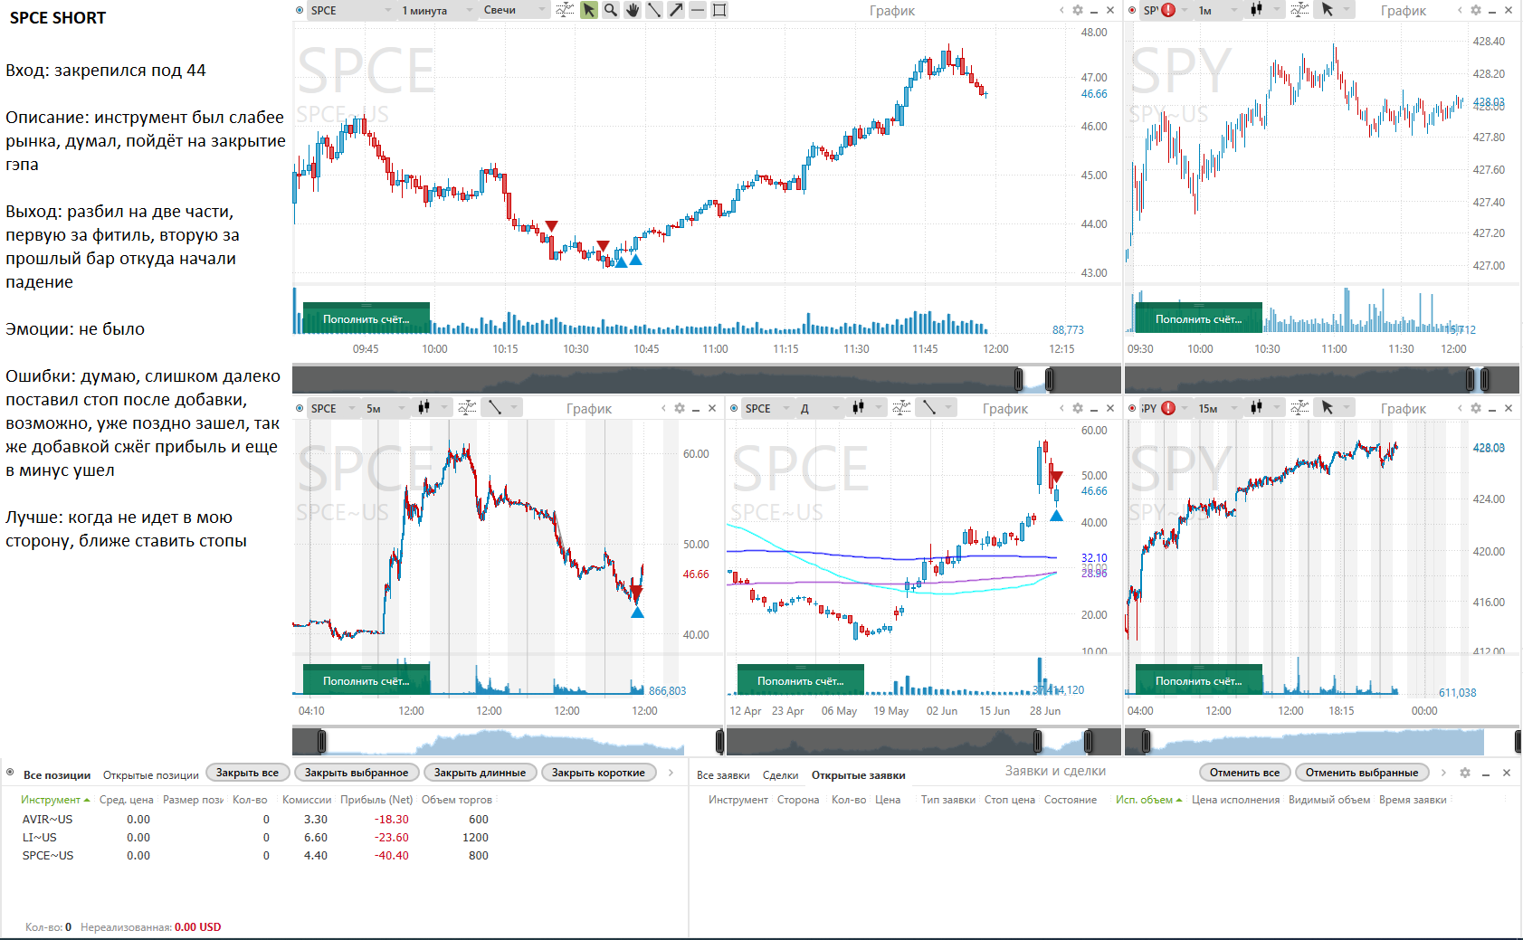Open settings gear of SPCE daily chart
This screenshot has width=1523, height=940.
(x=1078, y=408)
